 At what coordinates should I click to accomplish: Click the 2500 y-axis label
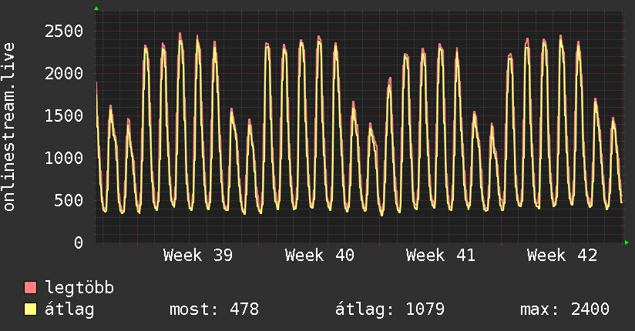pos(64,31)
